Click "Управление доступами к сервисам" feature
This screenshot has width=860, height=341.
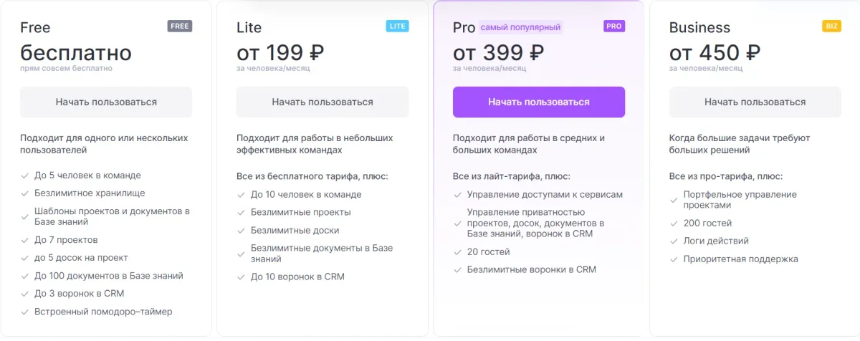click(545, 194)
